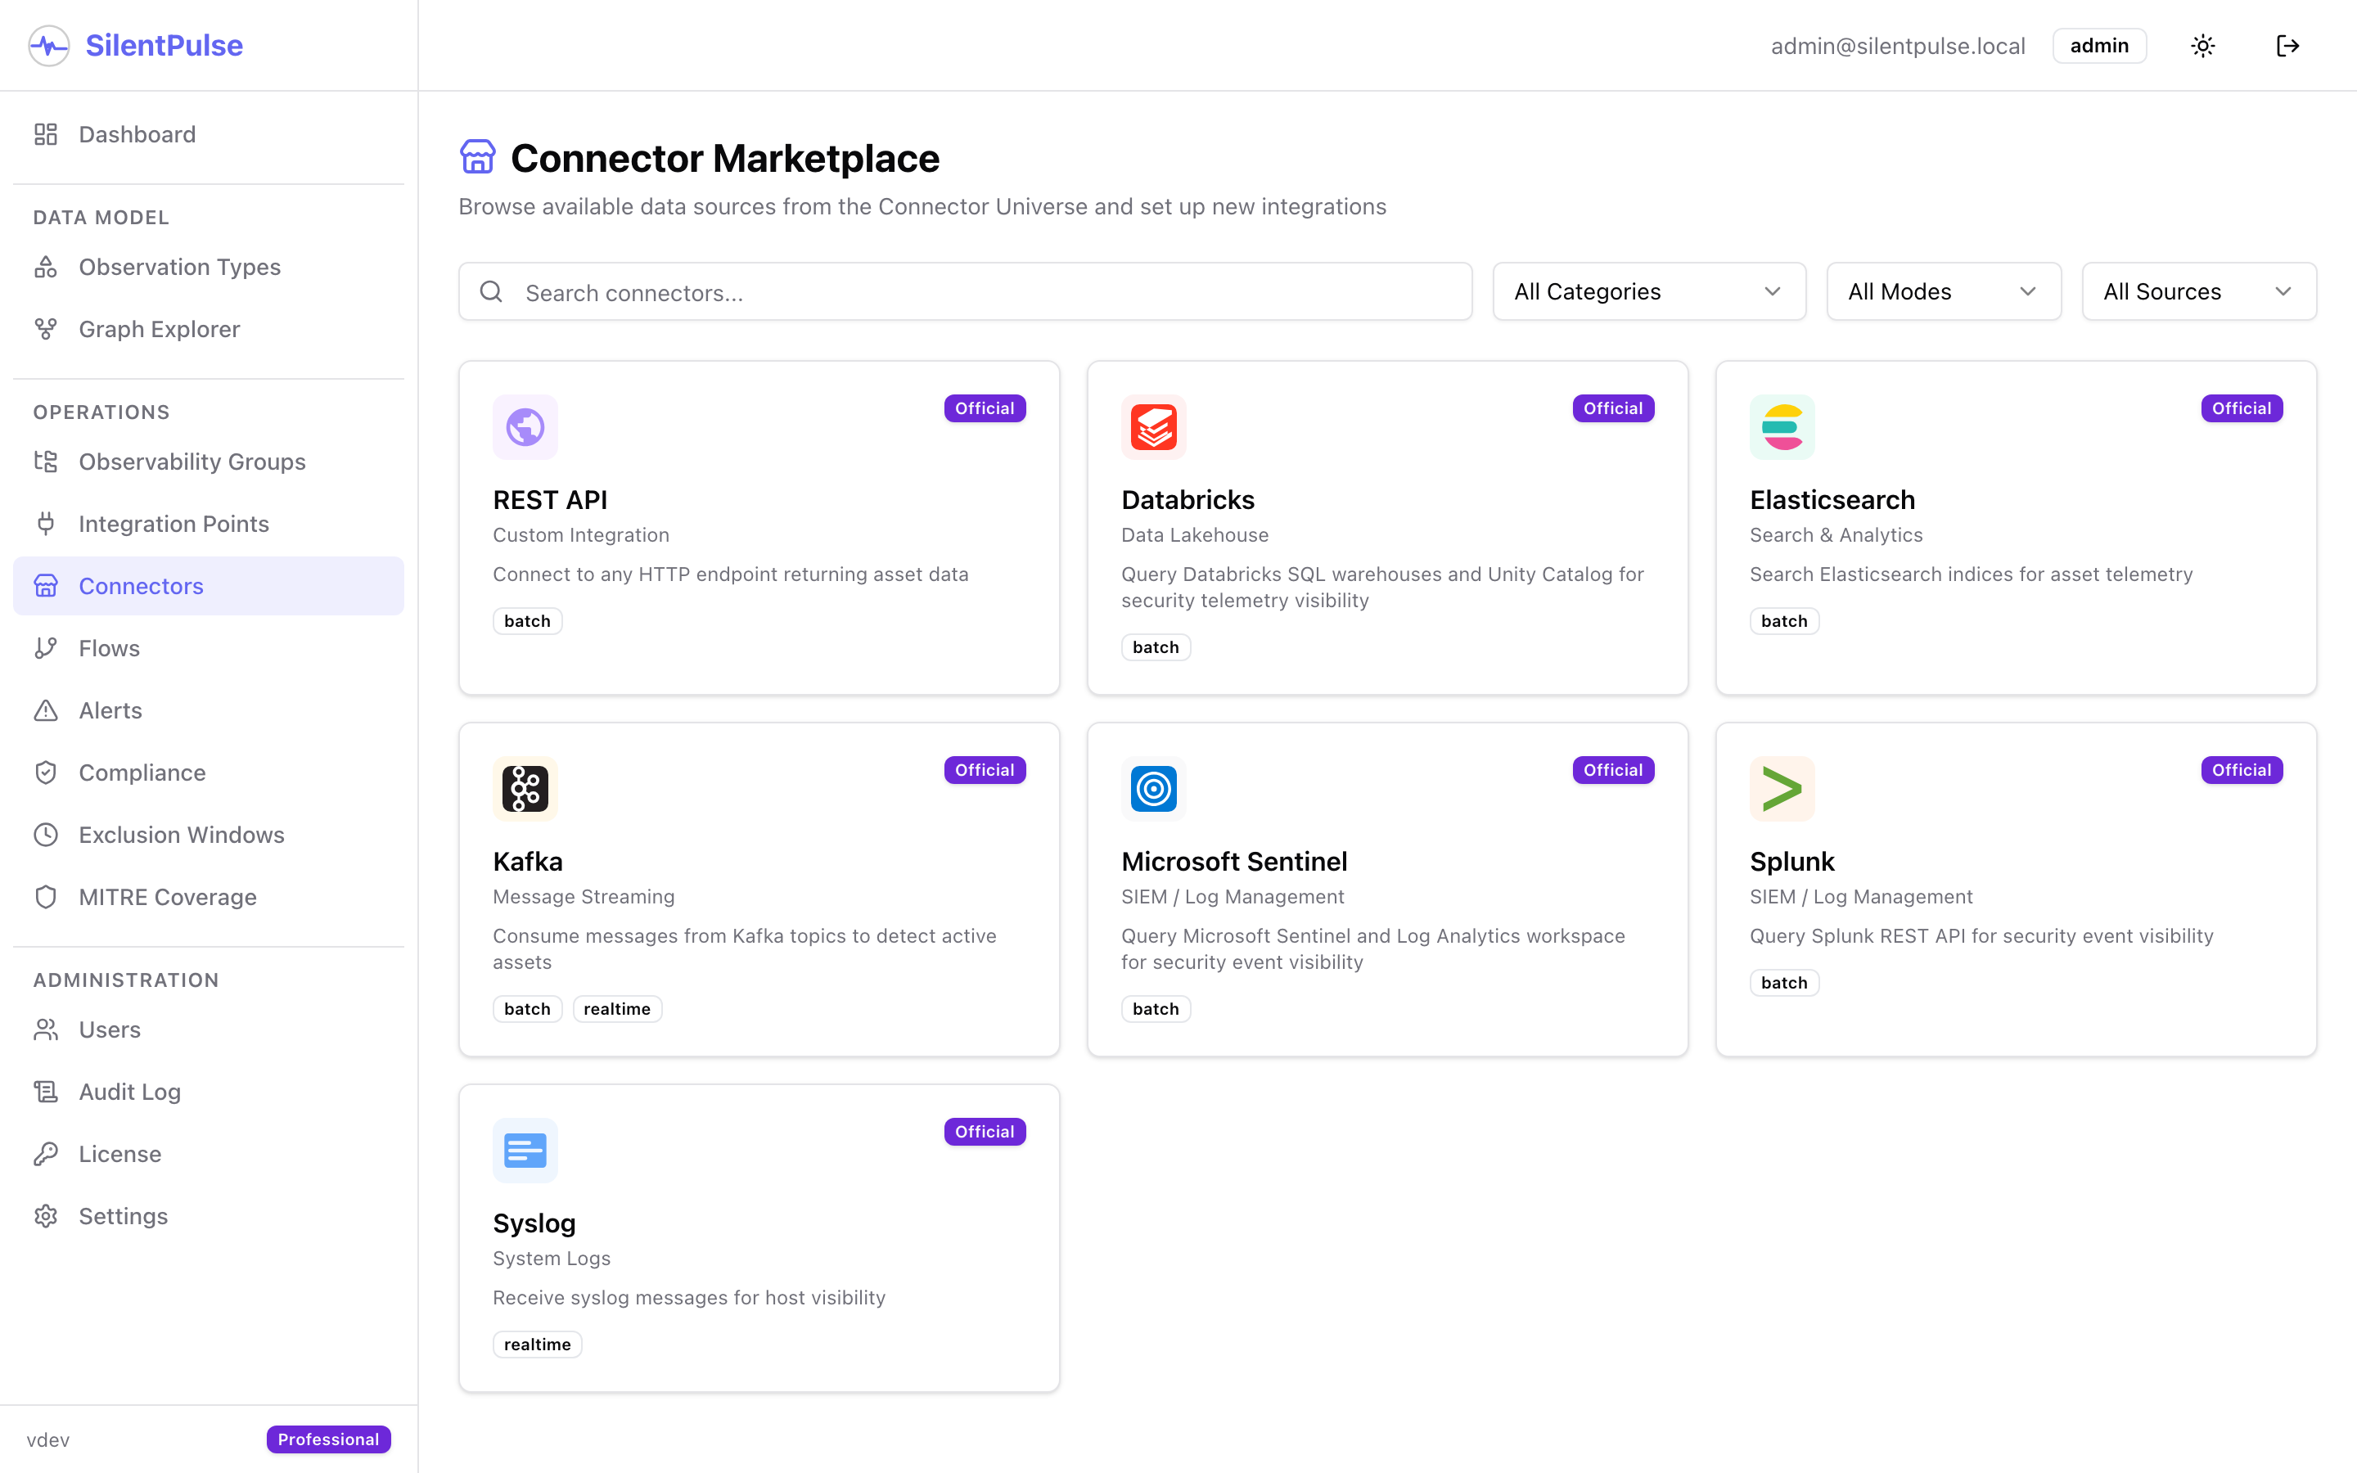Toggle the light/dark theme sun icon
Viewport: 2357px width, 1473px height.
pos(2203,46)
